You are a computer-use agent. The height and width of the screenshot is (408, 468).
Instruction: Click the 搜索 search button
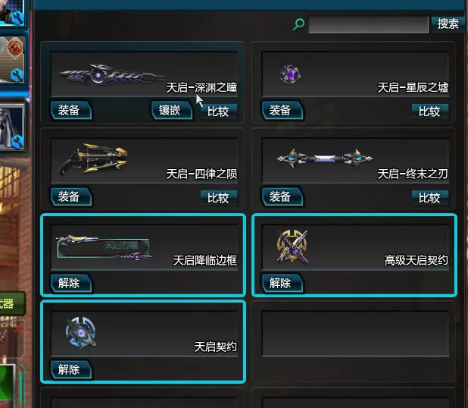pos(448,24)
